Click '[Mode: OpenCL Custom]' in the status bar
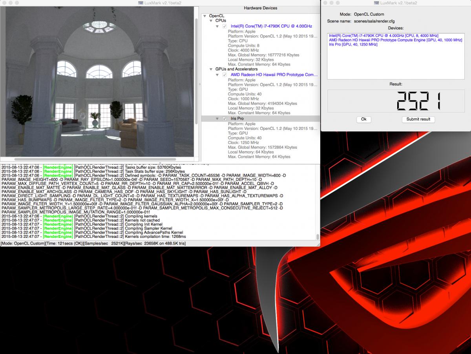Screen dimensions: 471x354 23,243
